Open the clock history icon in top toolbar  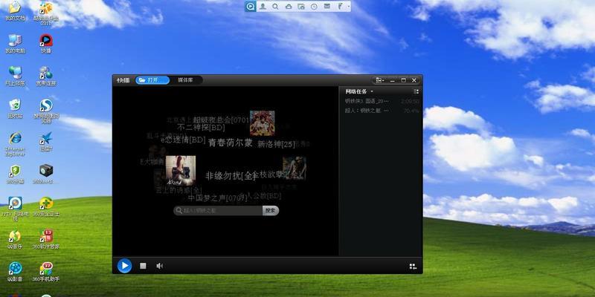pos(314,7)
